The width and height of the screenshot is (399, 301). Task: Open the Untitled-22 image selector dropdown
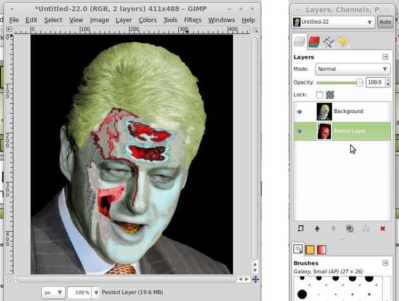point(333,22)
